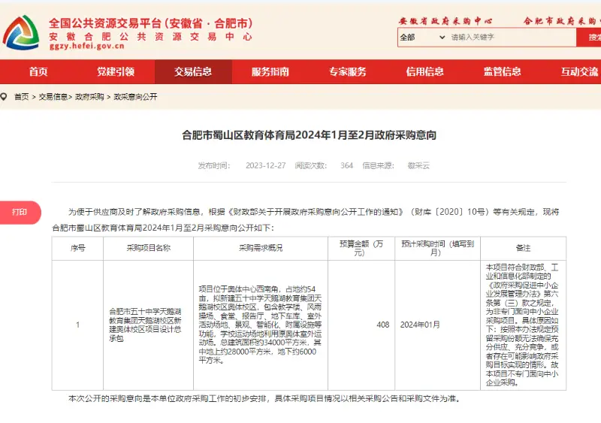Click the requirement description cell 项目位于奥体中心西南角

[261, 325]
